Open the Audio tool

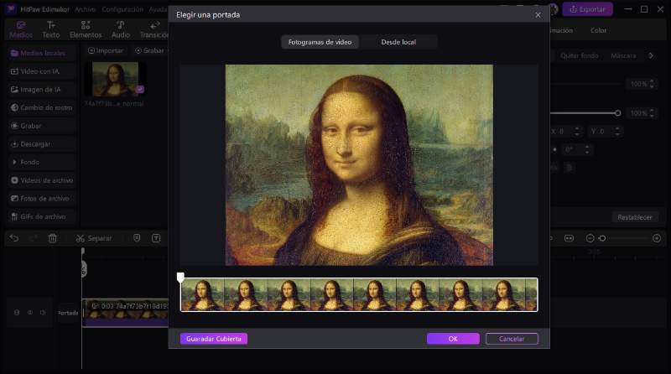coord(121,29)
